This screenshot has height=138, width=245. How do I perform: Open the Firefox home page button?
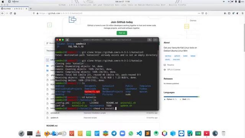[x=15, y=13]
